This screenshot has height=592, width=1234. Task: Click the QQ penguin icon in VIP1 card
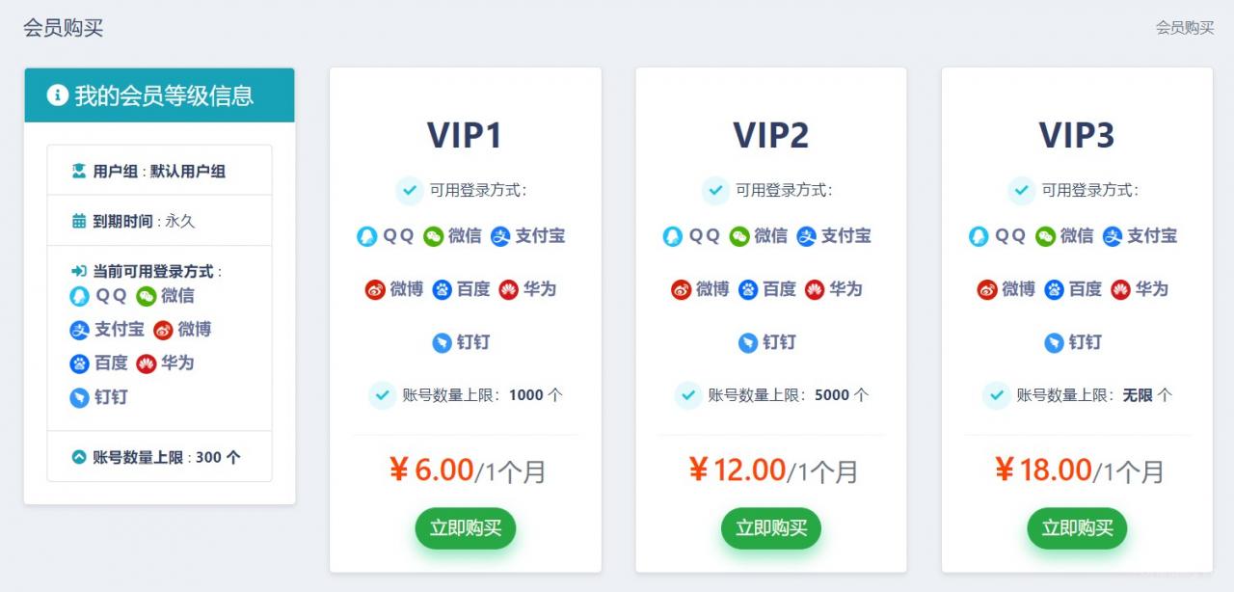pos(366,236)
